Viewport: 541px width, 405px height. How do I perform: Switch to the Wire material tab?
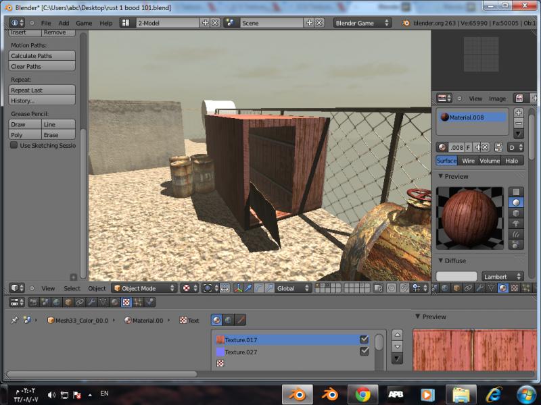[x=468, y=161]
